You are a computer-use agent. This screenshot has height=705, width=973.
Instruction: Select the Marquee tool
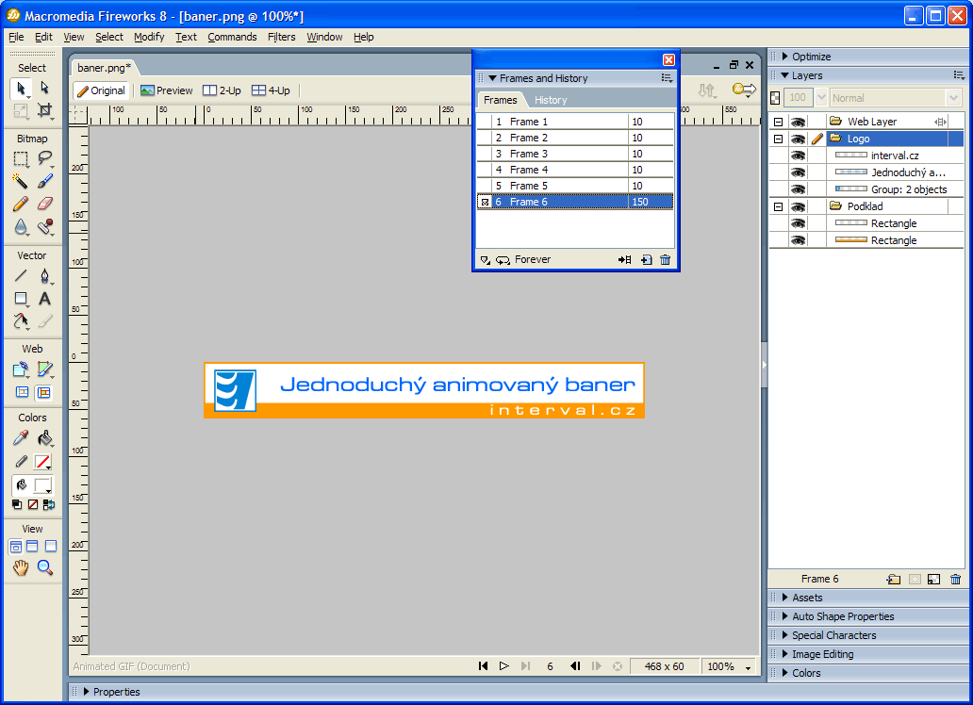pos(21,159)
